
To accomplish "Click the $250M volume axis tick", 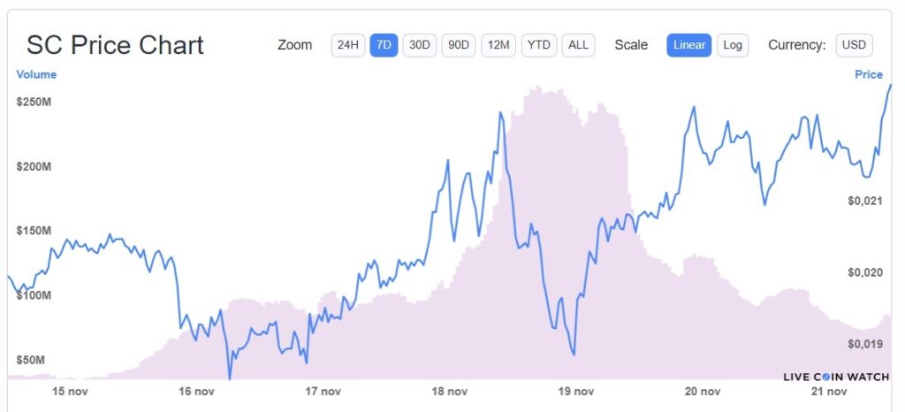I will (x=34, y=103).
